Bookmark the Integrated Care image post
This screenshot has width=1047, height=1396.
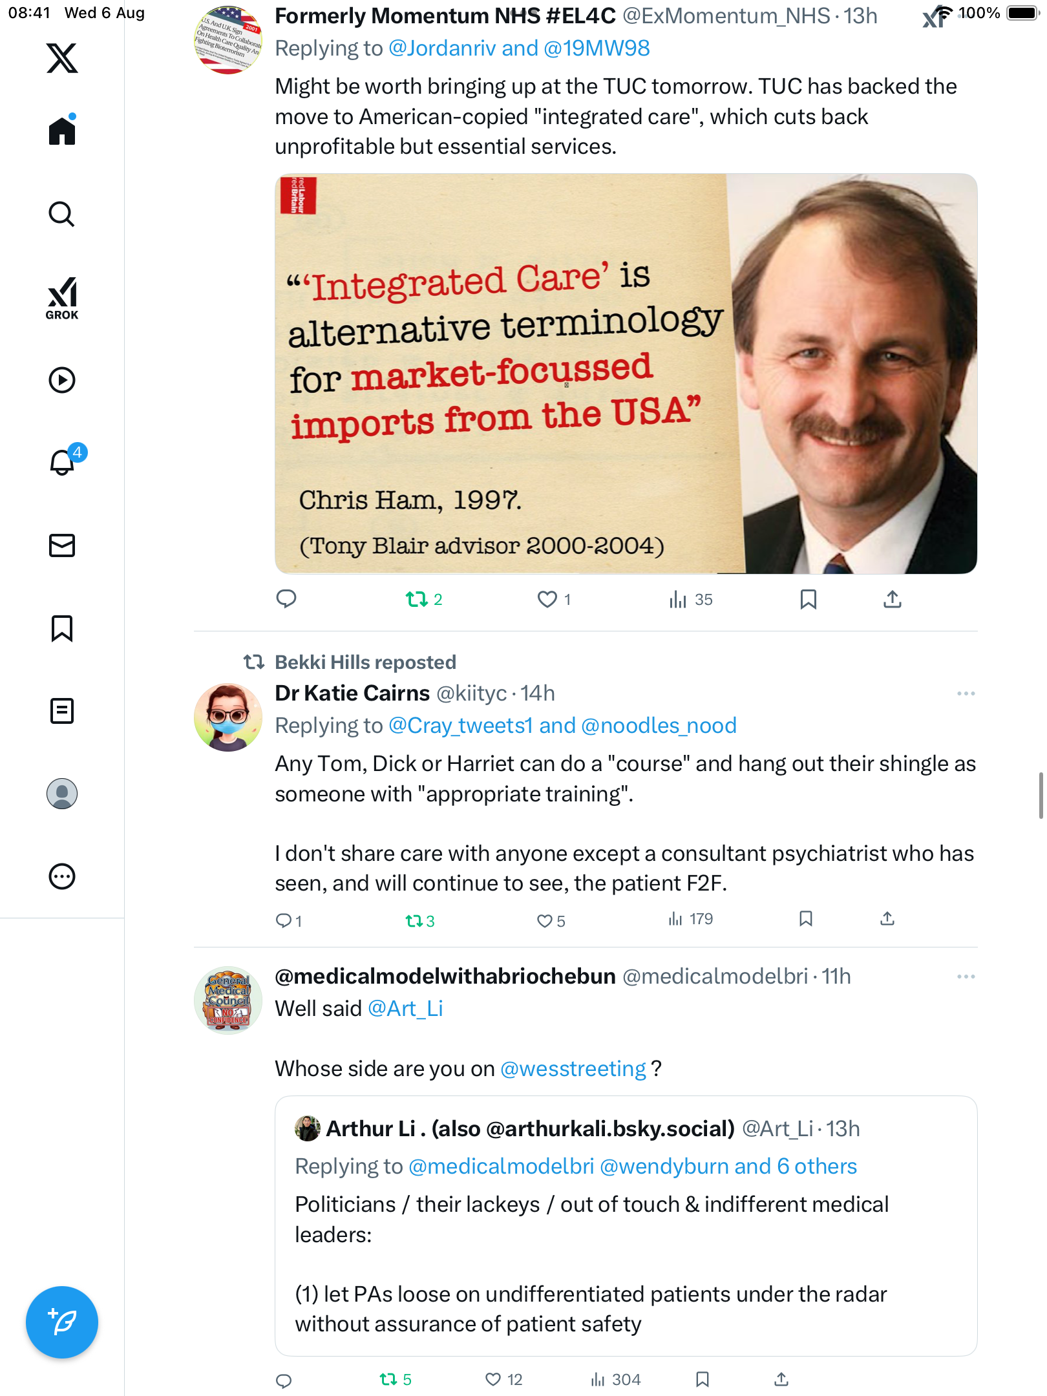click(808, 600)
